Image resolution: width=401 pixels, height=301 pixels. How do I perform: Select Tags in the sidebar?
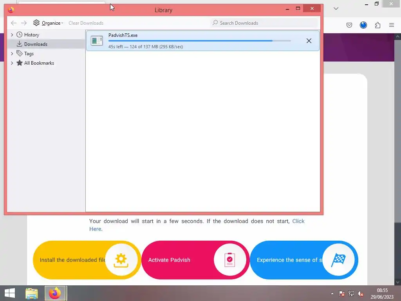click(29, 53)
